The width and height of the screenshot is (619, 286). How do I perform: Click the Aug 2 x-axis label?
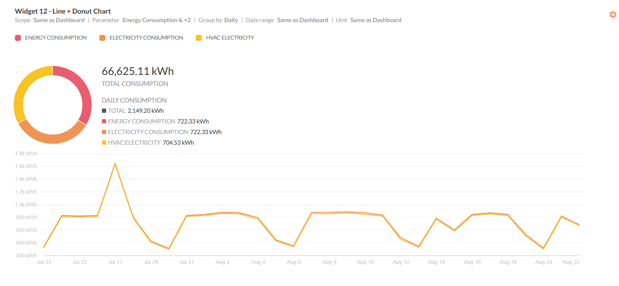pyautogui.click(x=223, y=262)
